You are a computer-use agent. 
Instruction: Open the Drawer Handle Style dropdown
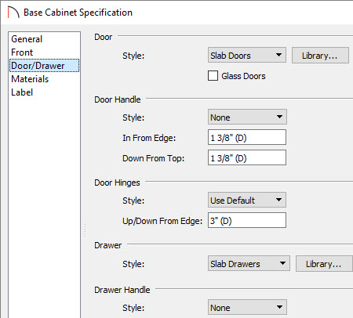click(x=247, y=307)
